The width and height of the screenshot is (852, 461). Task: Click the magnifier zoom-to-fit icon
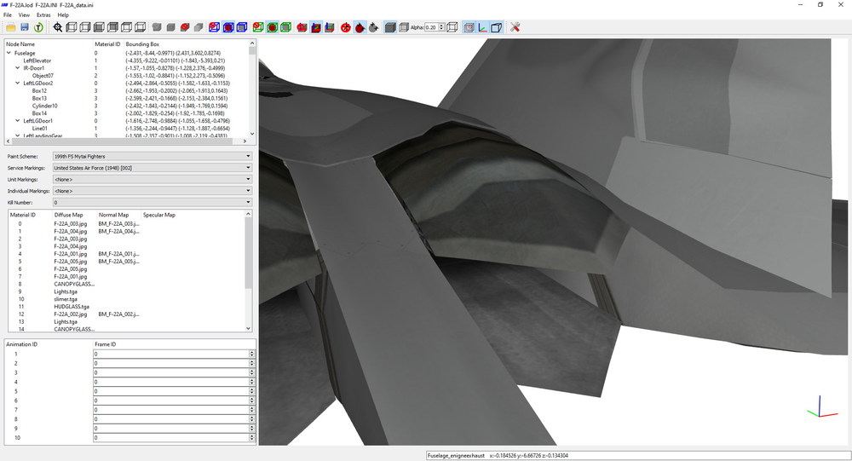[x=58, y=27]
